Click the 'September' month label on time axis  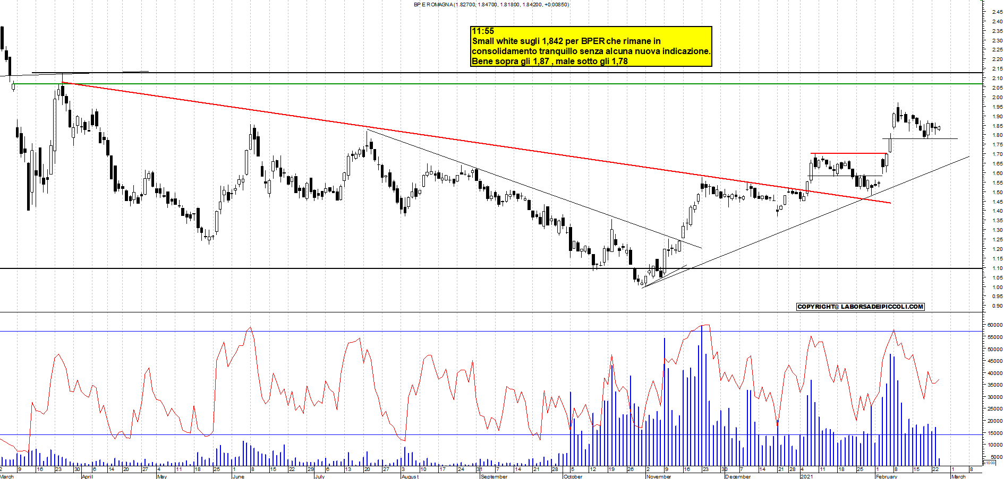(x=494, y=476)
